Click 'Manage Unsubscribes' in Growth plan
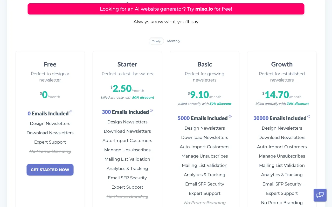 pyautogui.click(x=282, y=156)
